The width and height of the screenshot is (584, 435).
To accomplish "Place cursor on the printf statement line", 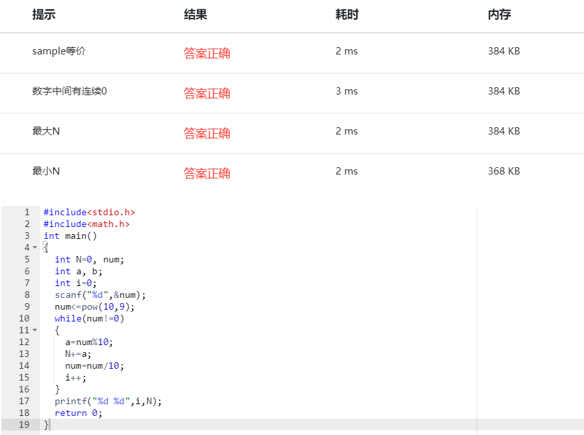I will 108,401.
